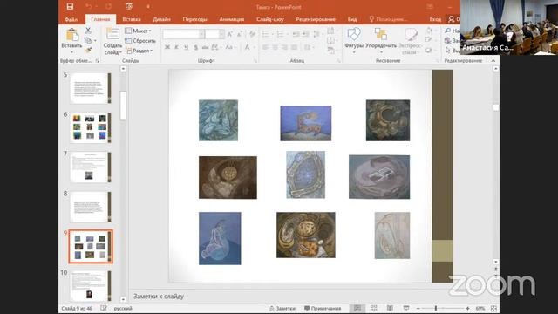Toggle italic К formatting
This screenshot has height=314, width=558.
176,47
